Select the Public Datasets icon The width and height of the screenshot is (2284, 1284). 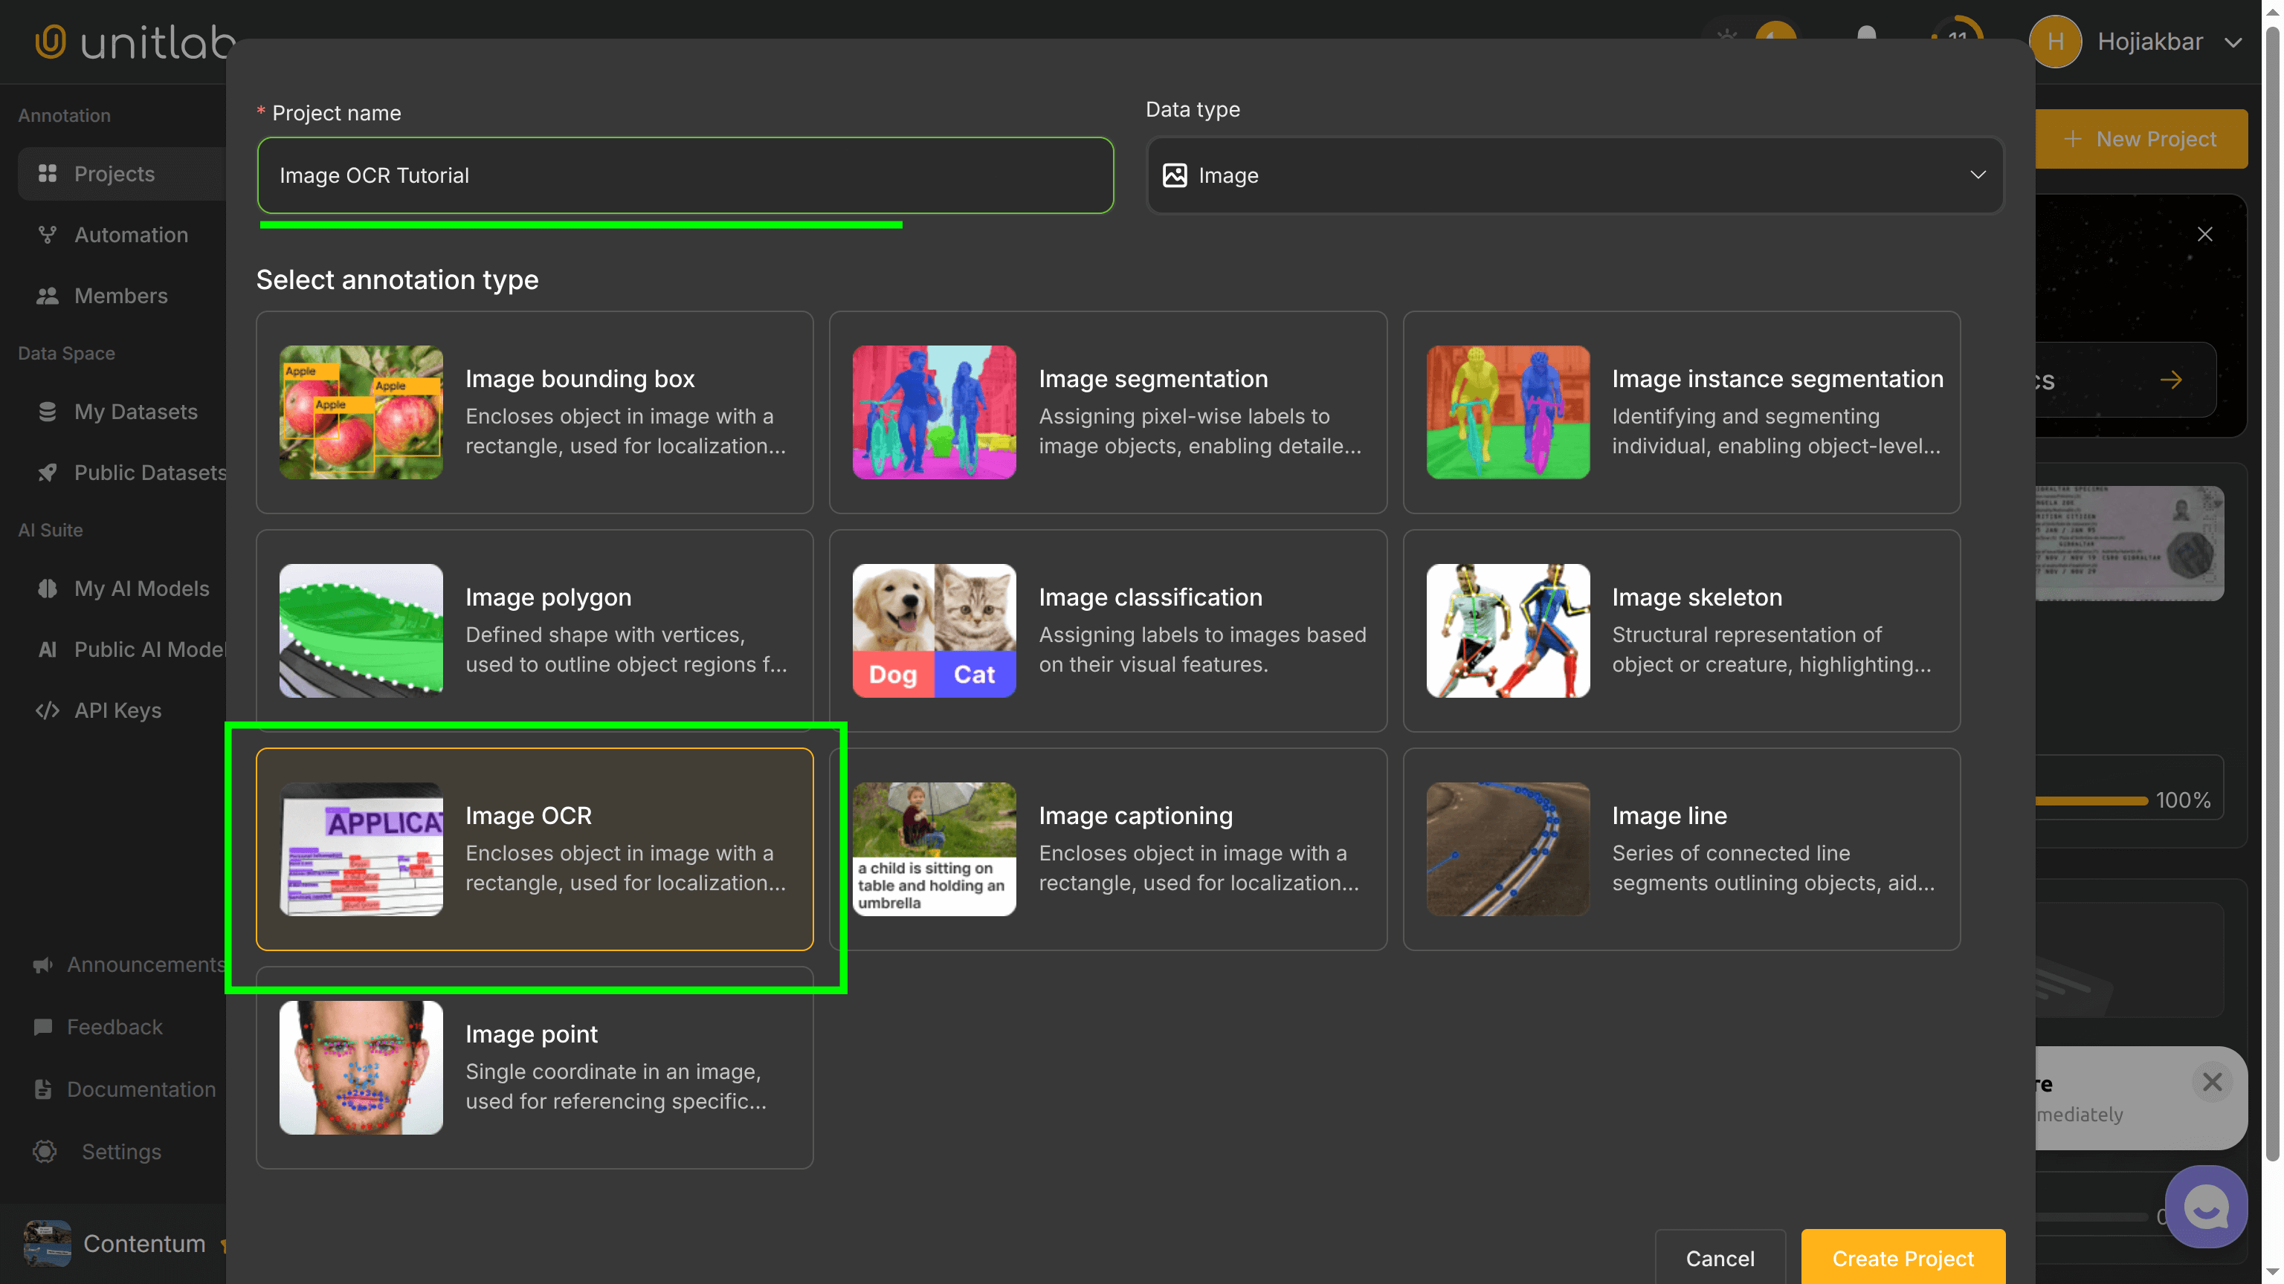click(x=48, y=473)
